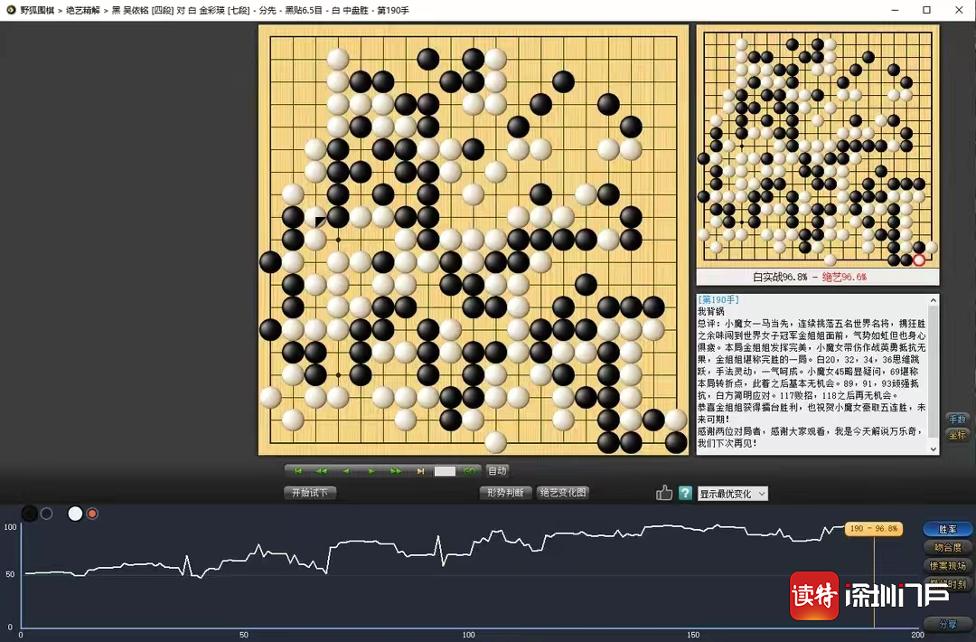Maximize the 野狐围棋 window

[x=926, y=10]
